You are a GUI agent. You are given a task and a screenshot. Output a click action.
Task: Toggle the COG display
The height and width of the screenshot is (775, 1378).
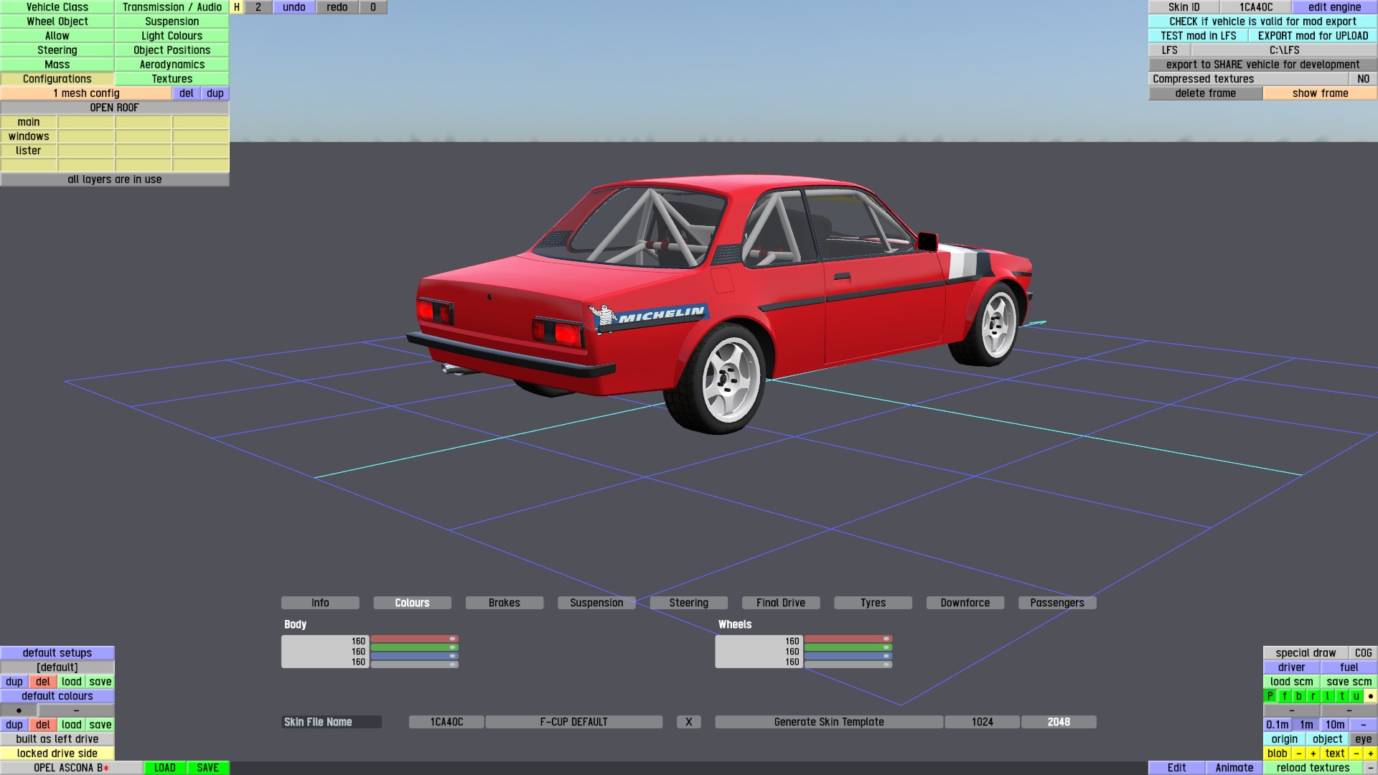[x=1363, y=653]
